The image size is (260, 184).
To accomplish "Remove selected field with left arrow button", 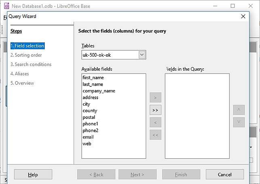I will point(155,122).
